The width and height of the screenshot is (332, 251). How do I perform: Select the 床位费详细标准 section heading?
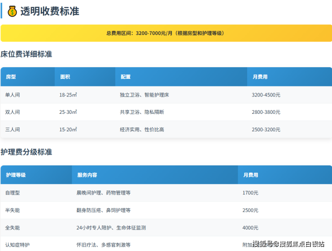(26, 54)
